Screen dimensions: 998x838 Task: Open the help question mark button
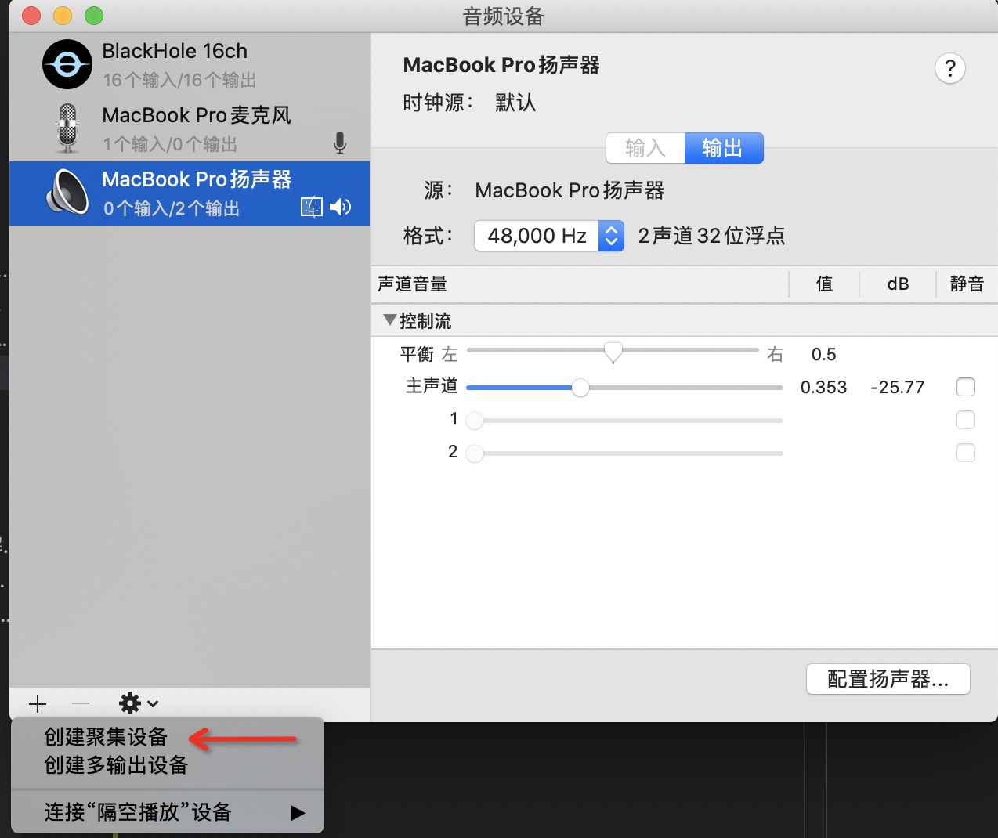950,68
